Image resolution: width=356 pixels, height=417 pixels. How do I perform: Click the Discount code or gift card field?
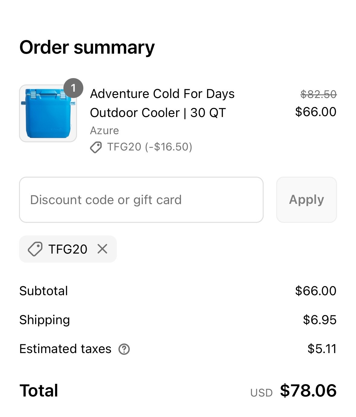pyautogui.click(x=141, y=200)
